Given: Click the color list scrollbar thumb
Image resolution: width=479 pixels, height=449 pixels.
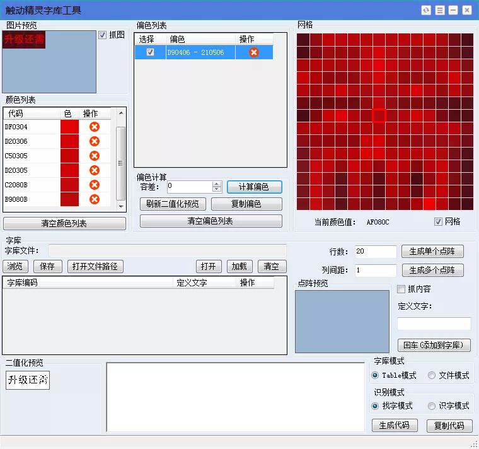Looking at the screenshot, I should pyautogui.click(x=121, y=163).
